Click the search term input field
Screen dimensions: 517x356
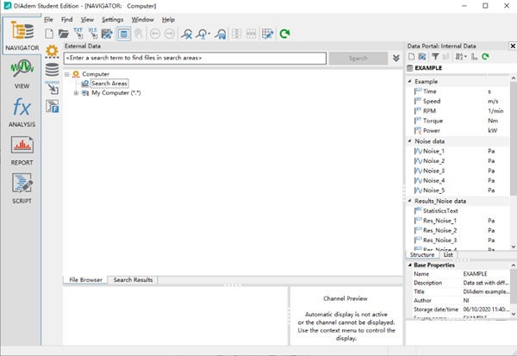coord(195,58)
